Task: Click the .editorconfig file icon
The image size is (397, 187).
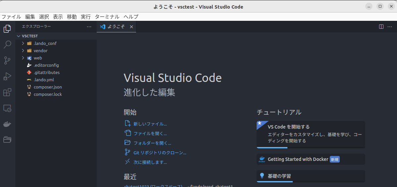Action: point(29,65)
